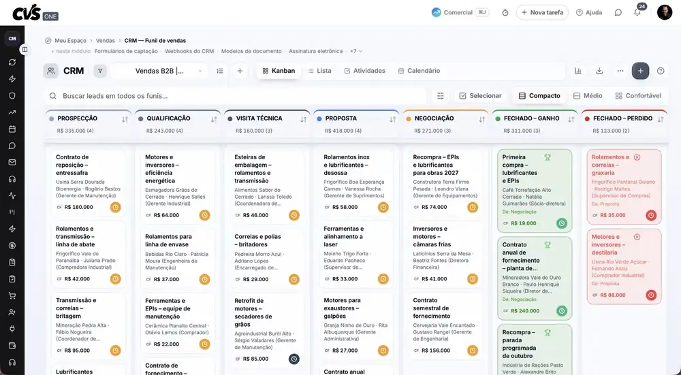The width and height of the screenshot is (681, 375).
Task: Open the Ajuda help link
Action: pos(589,12)
